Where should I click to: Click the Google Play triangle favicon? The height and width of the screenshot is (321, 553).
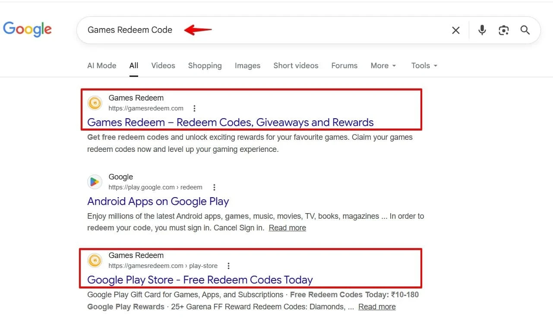coord(95,182)
